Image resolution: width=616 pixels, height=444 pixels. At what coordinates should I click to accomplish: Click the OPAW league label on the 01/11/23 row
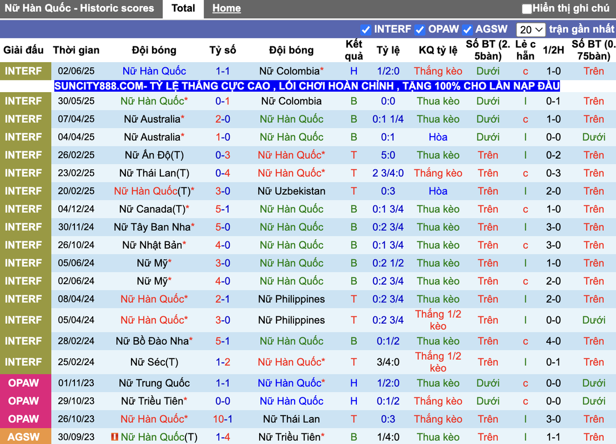23,383
